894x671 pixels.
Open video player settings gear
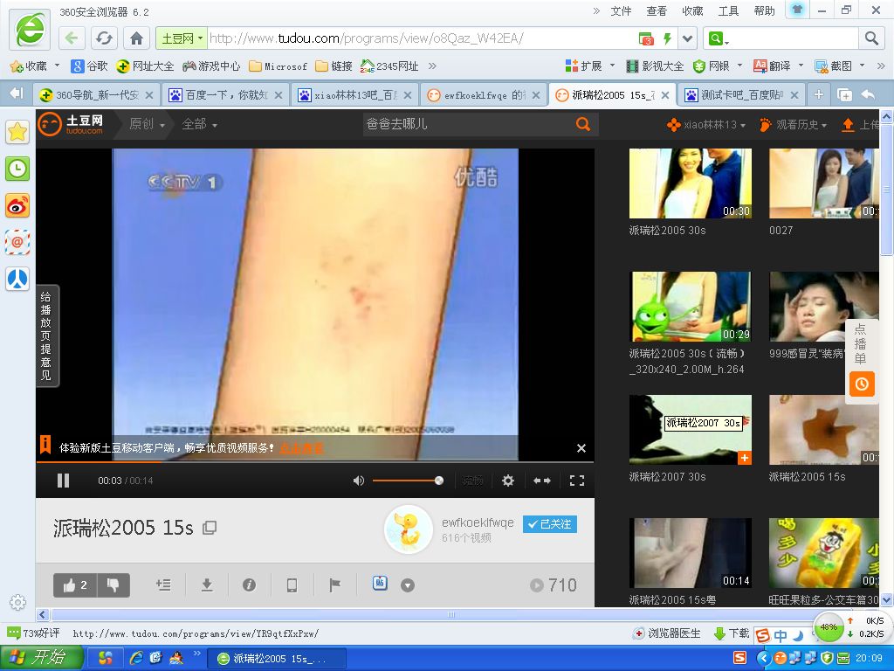508,481
